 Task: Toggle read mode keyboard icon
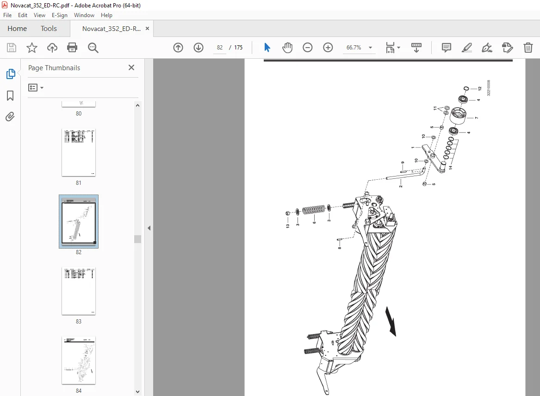[416, 48]
